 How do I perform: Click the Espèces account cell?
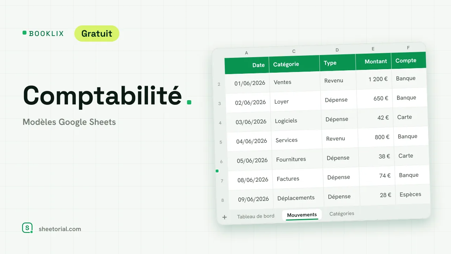coord(413,194)
